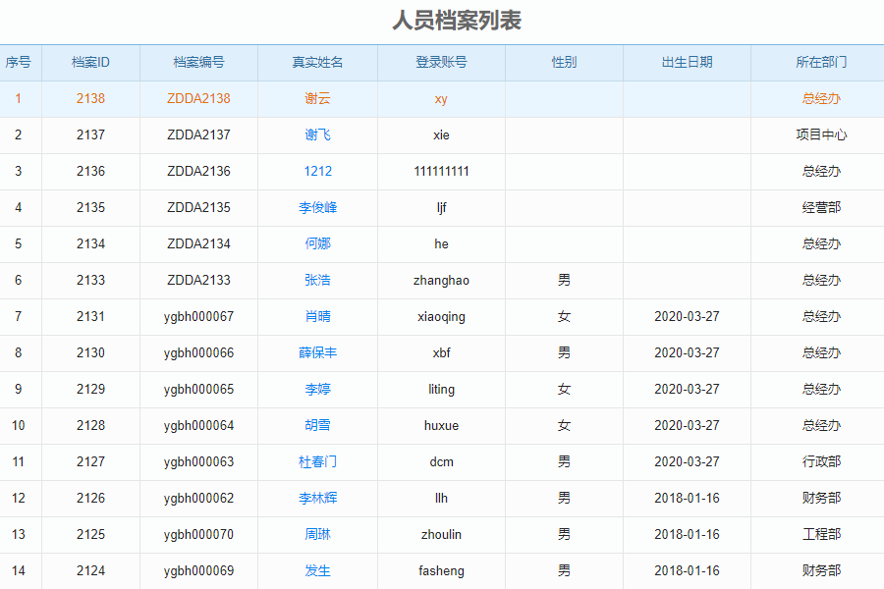
Task: Click the 真实姓名 column header
Action: [x=317, y=62]
